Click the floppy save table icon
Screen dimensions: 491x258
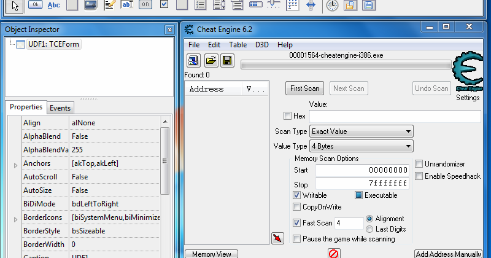(227, 60)
